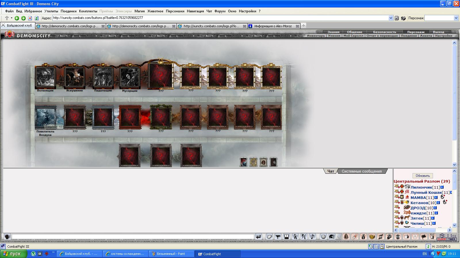Image resolution: width=460 pixels, height=258 pixels.
Task: Open smileys with smiley face icon
Action: [x=323, y=237]
